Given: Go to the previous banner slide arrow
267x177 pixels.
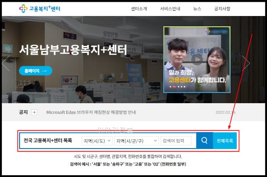Looking at the screenshot, I should [6, 63].
